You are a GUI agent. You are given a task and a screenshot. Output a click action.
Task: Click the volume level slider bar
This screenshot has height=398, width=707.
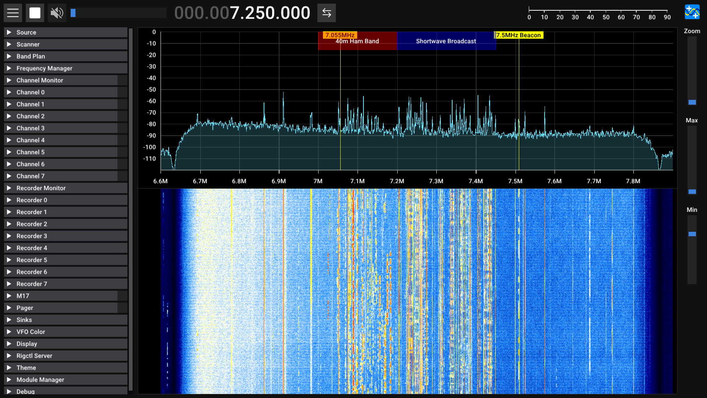(118, 13)
